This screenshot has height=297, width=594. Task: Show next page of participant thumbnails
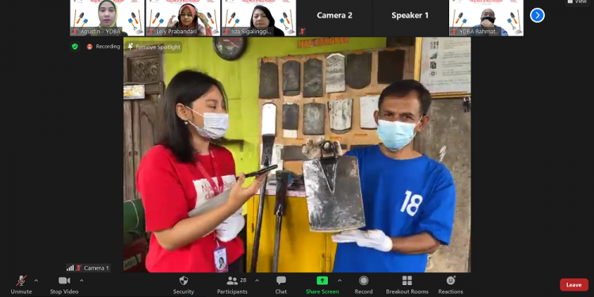coord(537,15)
